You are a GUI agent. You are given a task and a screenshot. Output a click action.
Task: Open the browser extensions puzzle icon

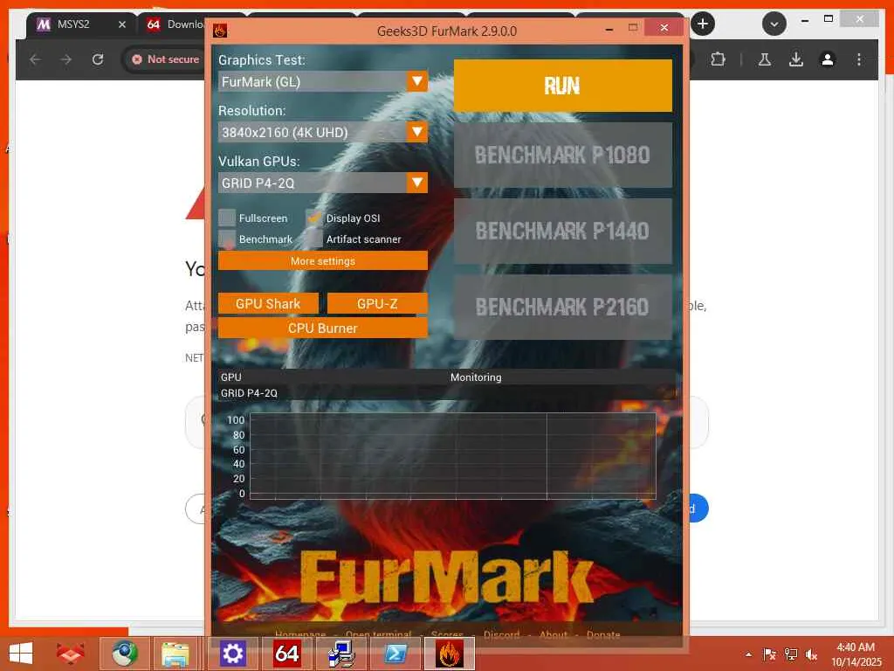tap(718, 59)
